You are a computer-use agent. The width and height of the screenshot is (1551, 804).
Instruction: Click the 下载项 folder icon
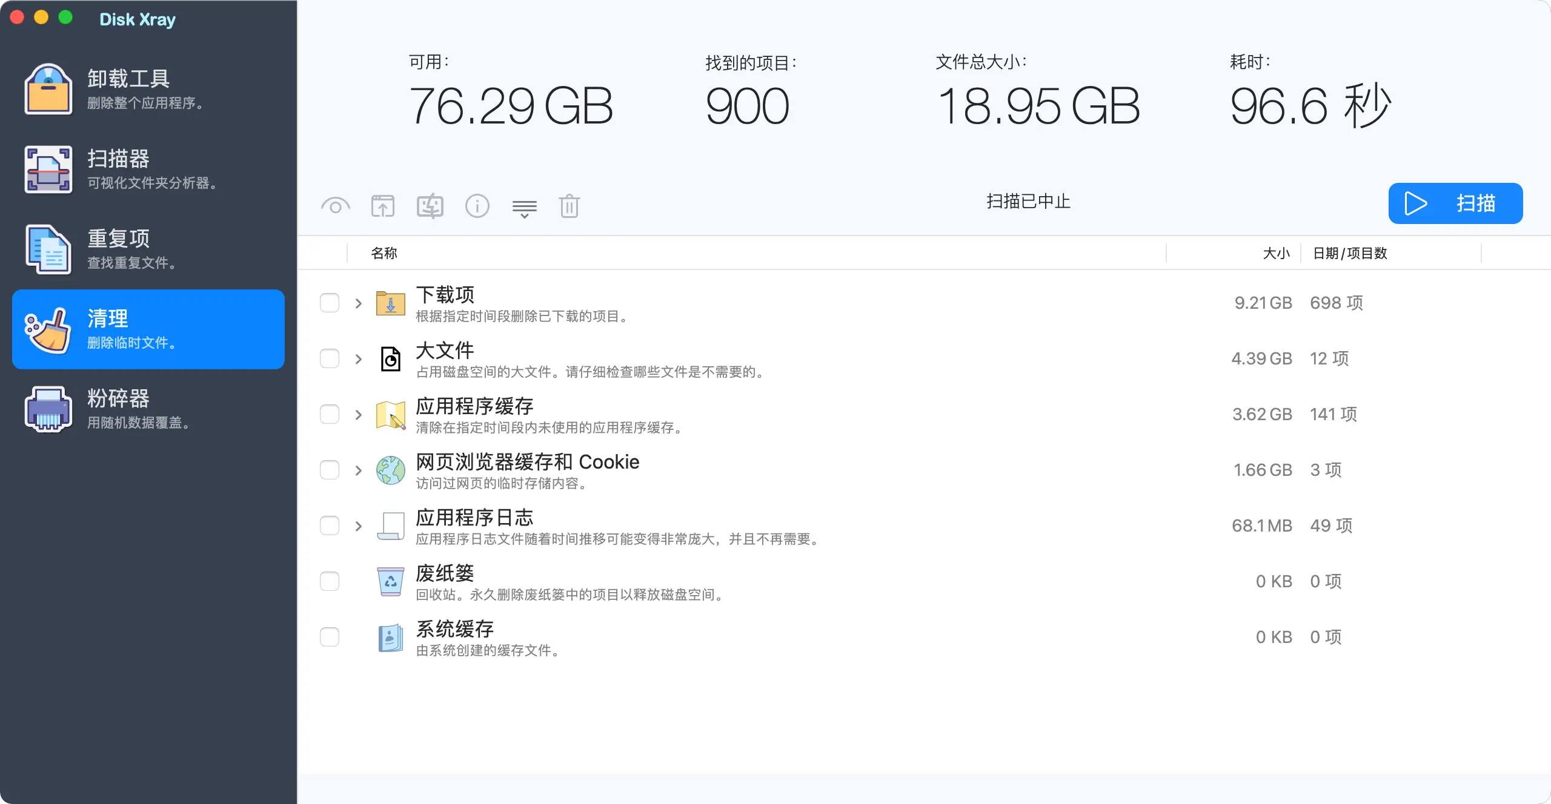point(390,303)
